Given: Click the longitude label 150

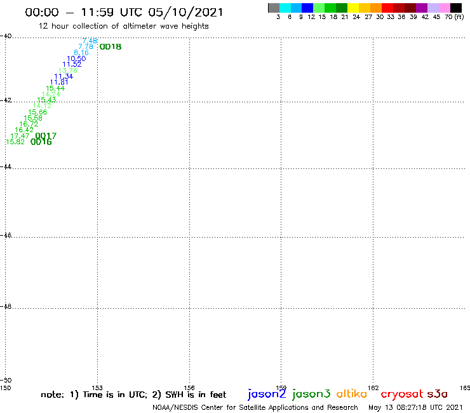Looking at the screenshot, I should [5, 388].
